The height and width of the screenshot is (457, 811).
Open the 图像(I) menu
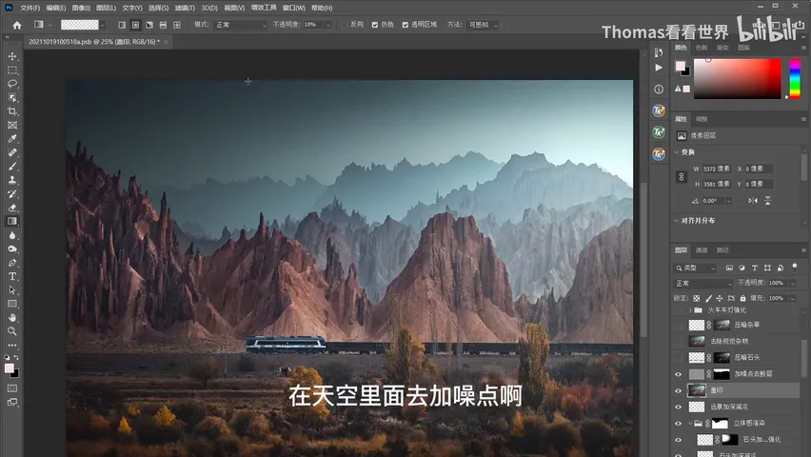coord(81,8)
